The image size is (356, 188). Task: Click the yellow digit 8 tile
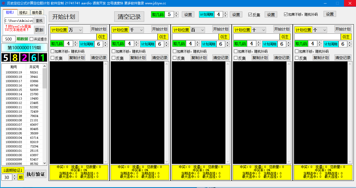click(x=15, y=57)
